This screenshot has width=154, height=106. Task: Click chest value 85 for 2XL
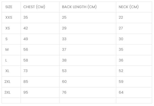click(26, 82)
